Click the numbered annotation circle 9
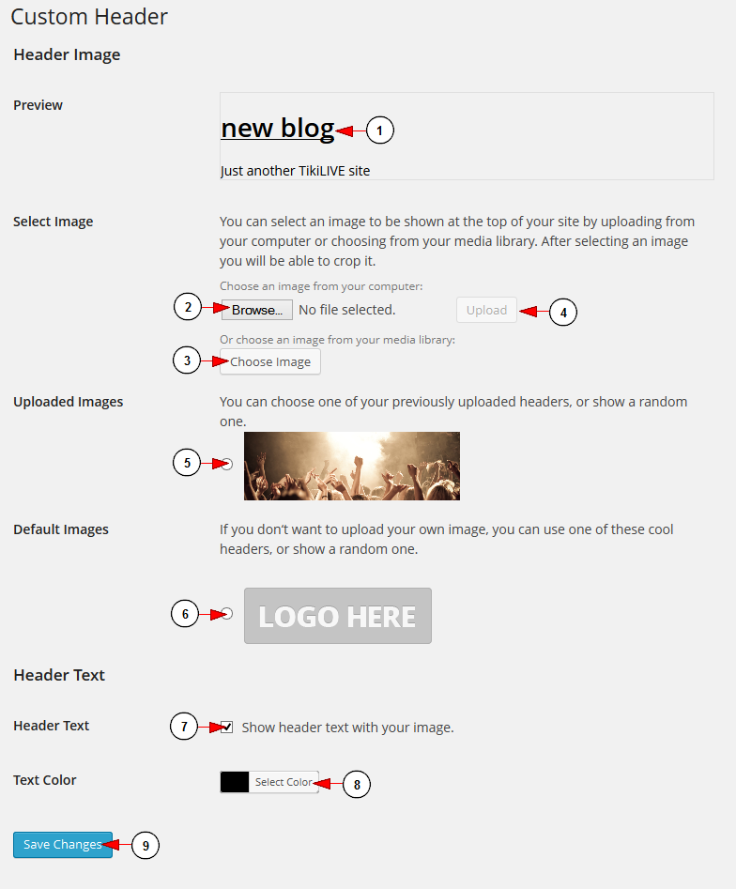 click(146, 845)
